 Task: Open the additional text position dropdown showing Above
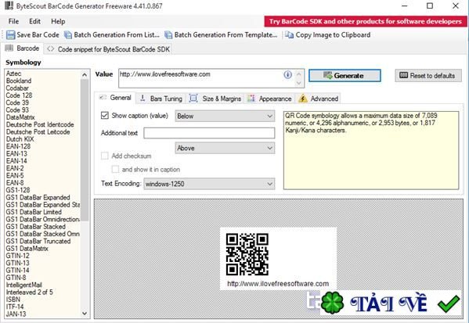coord(225,148)
